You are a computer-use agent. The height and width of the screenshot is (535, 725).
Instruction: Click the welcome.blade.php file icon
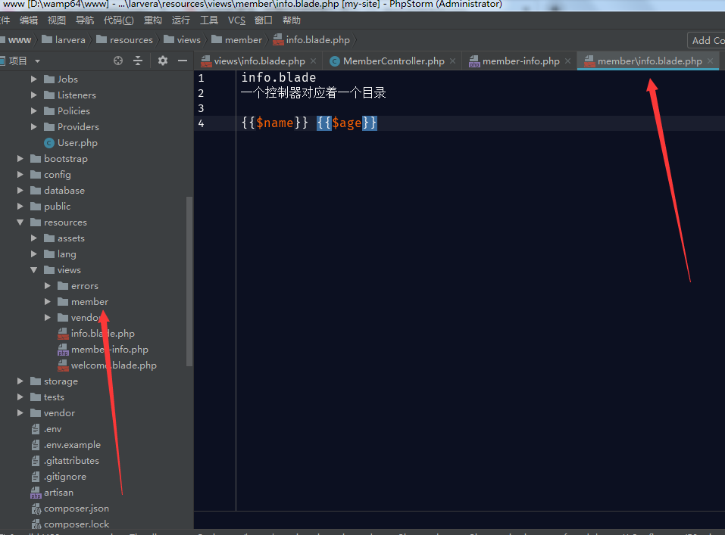[63, 365]
